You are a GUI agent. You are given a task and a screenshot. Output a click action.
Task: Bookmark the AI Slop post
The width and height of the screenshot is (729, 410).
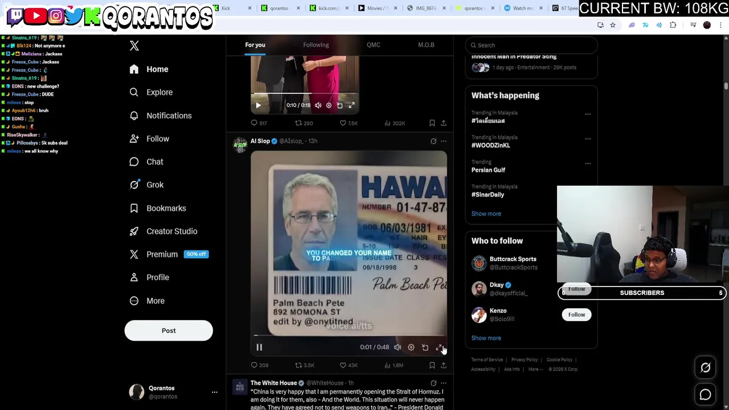tap(432, 365)
